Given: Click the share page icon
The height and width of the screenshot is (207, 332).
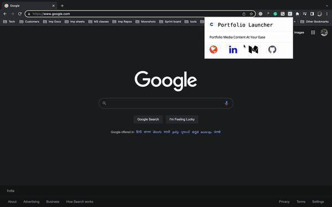Looking at the screenshot, I should click(244, 14).
